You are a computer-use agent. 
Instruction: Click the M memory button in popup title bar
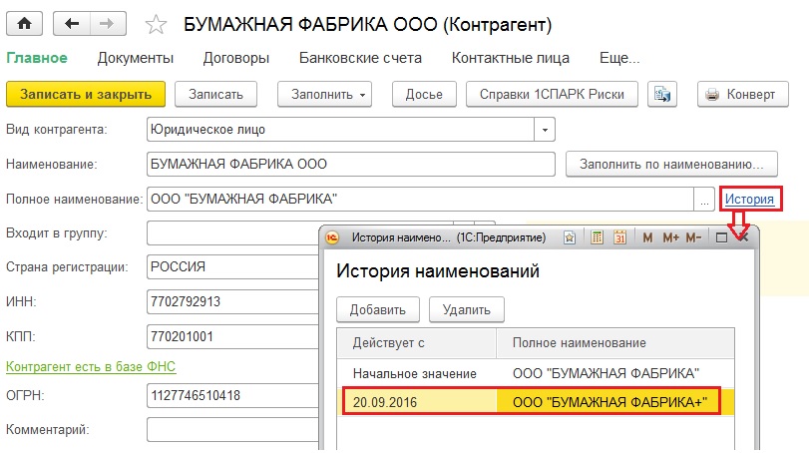pos(647,237)
